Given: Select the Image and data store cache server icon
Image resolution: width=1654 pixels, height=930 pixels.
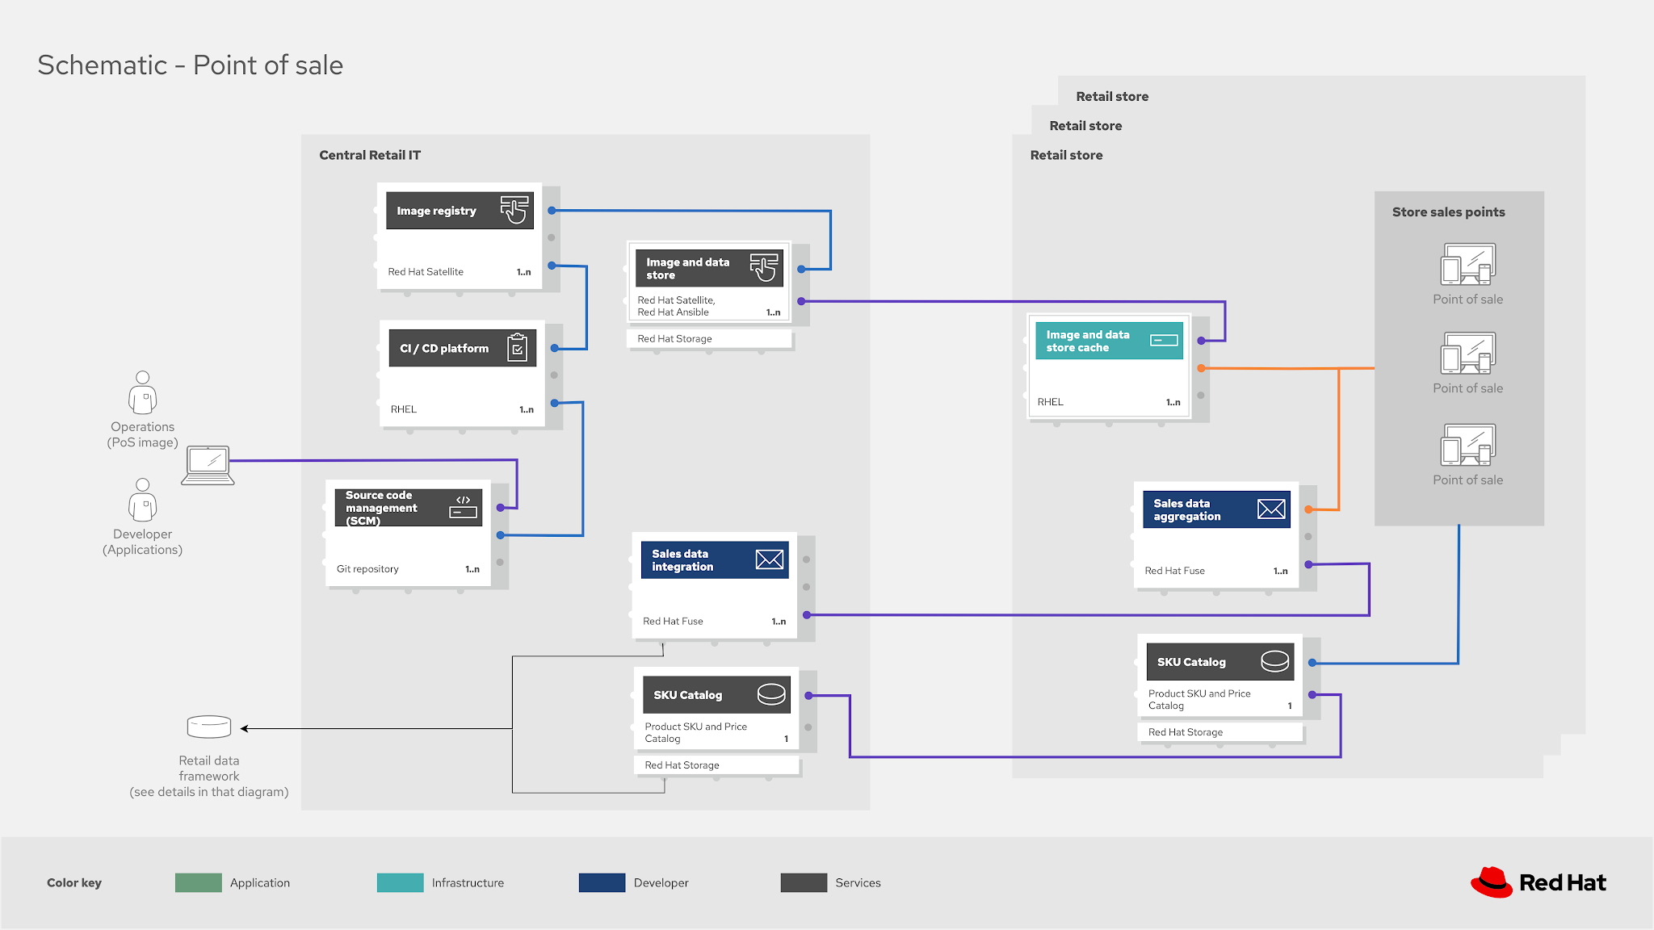Looking at the screenshot, I should [1163, 339].
